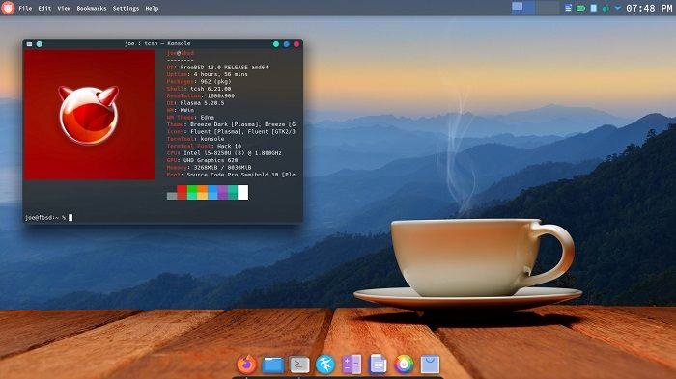
Task: Click the FreeBSD logo launcher in the top panel
Action: (x=8, y=8)
